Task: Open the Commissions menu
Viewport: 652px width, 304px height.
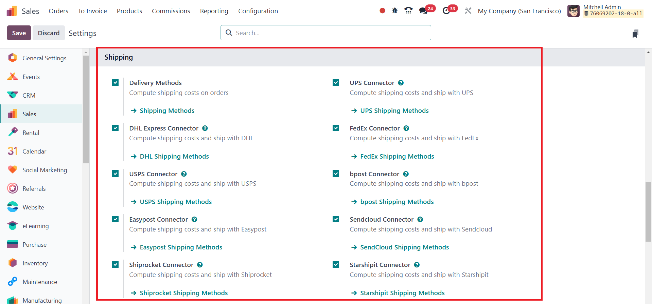Action: pyautogui.click(x=171, y=11)
